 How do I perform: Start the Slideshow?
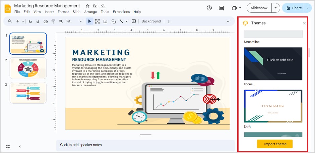(x=259, y=8)
